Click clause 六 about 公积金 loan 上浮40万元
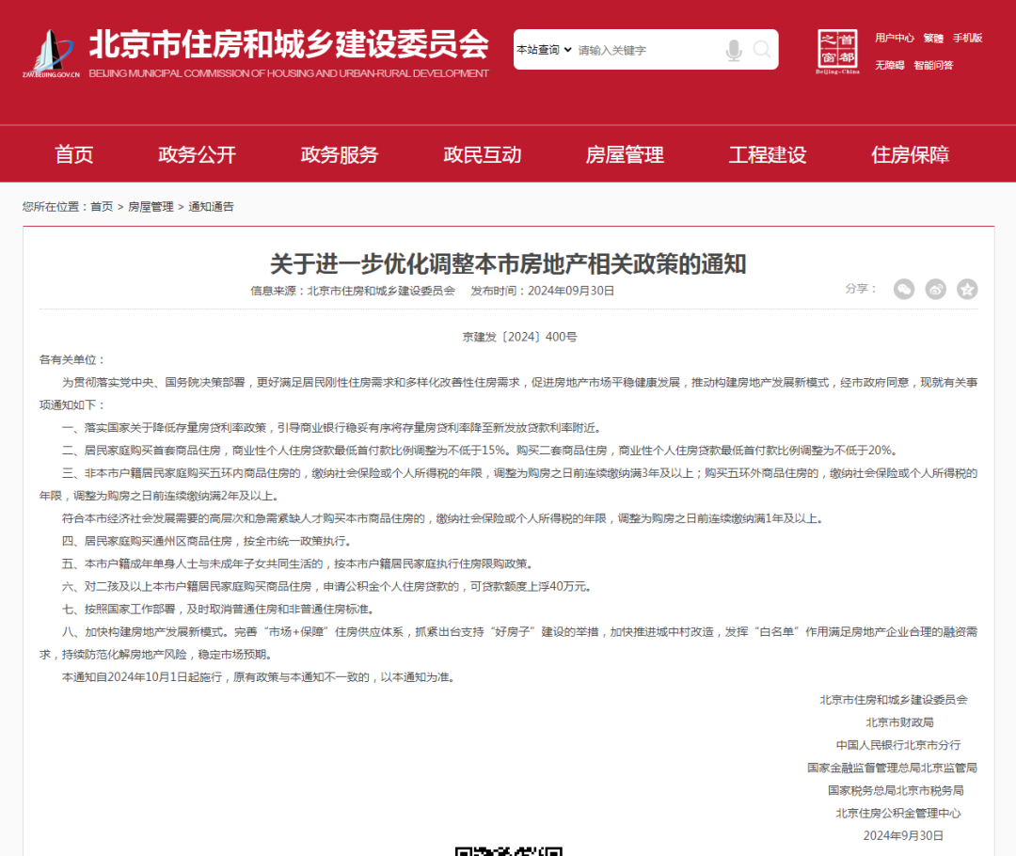The image size is (1016, 856). click(327, 586)
